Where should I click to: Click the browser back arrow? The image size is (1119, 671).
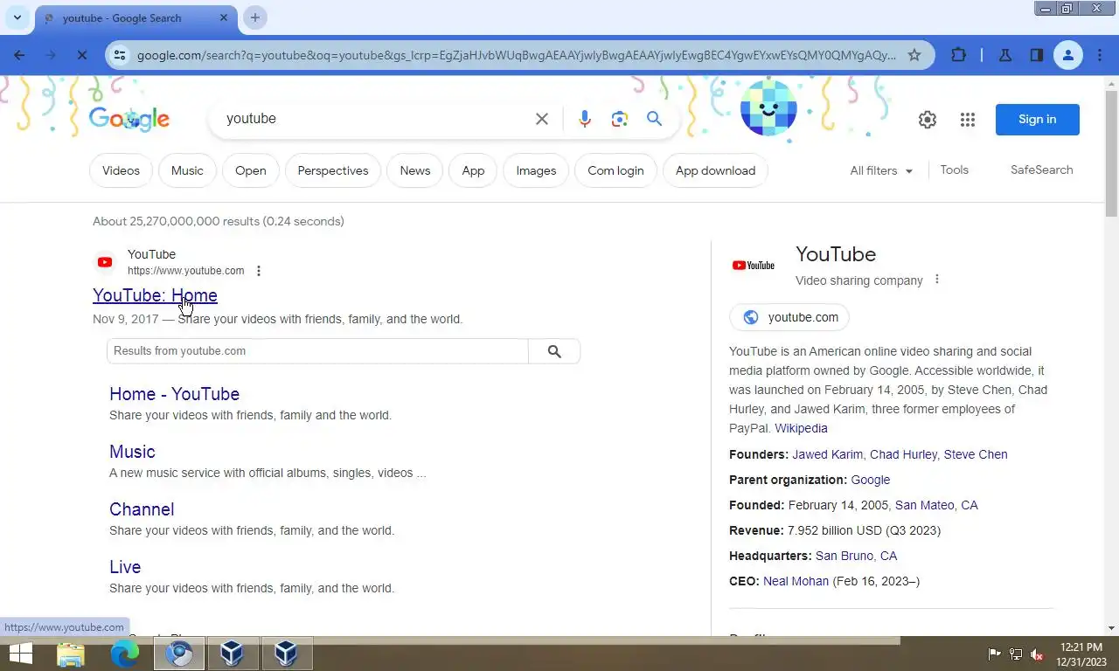coord(19,55)
